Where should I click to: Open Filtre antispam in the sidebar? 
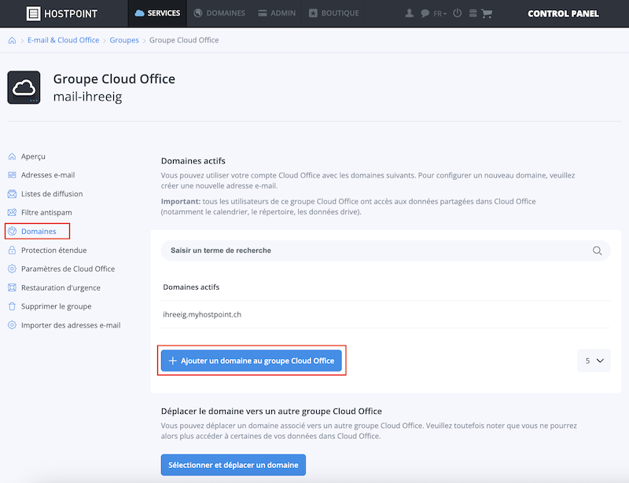tap(46, 212)
